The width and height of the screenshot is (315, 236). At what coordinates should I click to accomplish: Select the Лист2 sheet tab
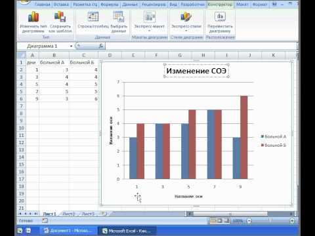click(x=69, y=214)
